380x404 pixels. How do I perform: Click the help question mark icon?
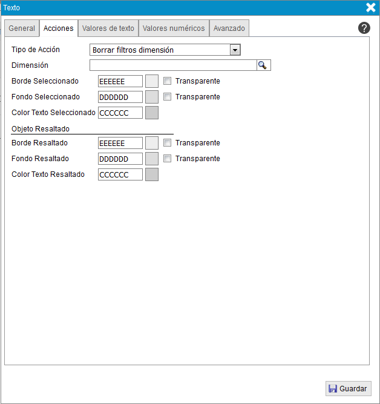[x=364, y=28]
